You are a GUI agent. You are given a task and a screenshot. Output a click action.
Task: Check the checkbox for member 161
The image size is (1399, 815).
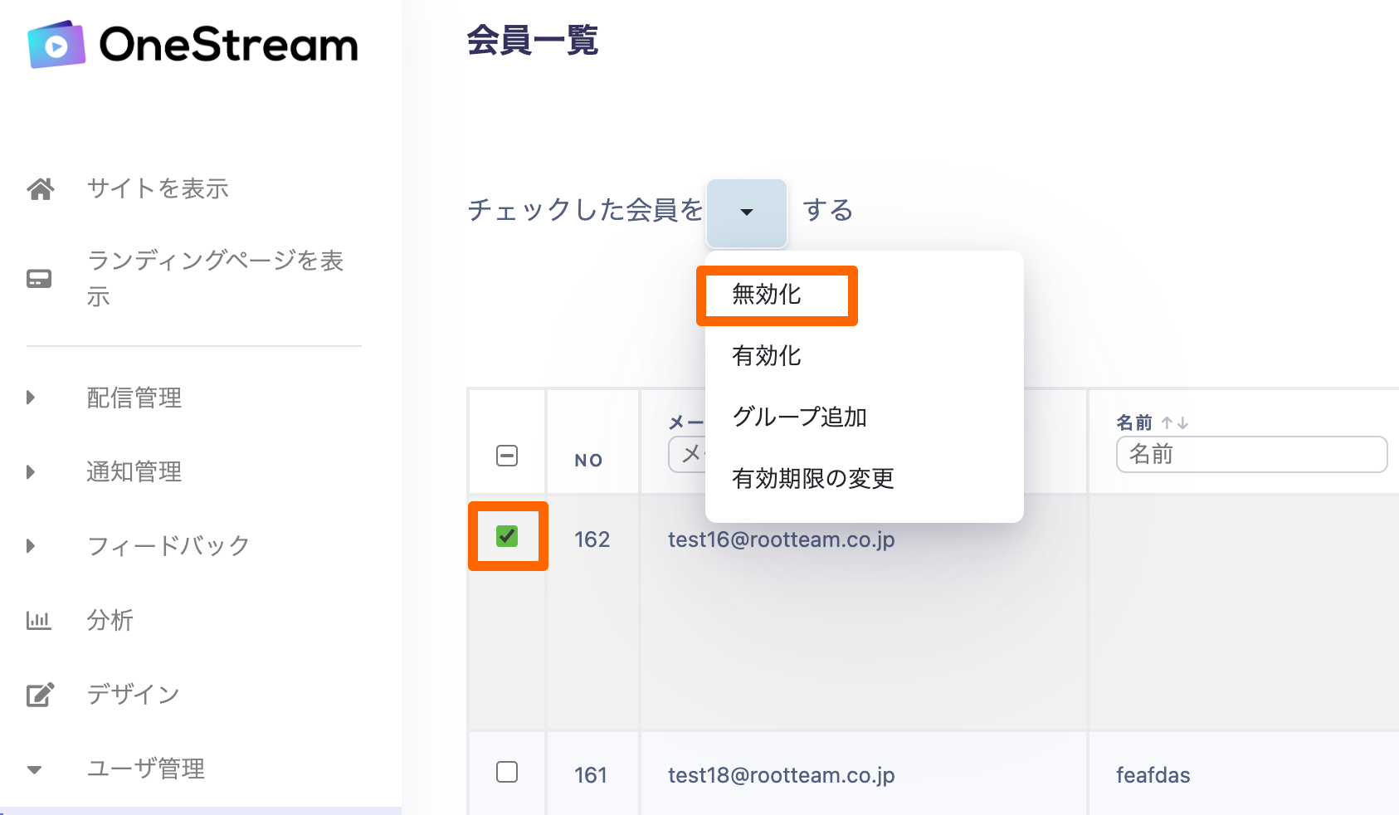coord(507,772)
